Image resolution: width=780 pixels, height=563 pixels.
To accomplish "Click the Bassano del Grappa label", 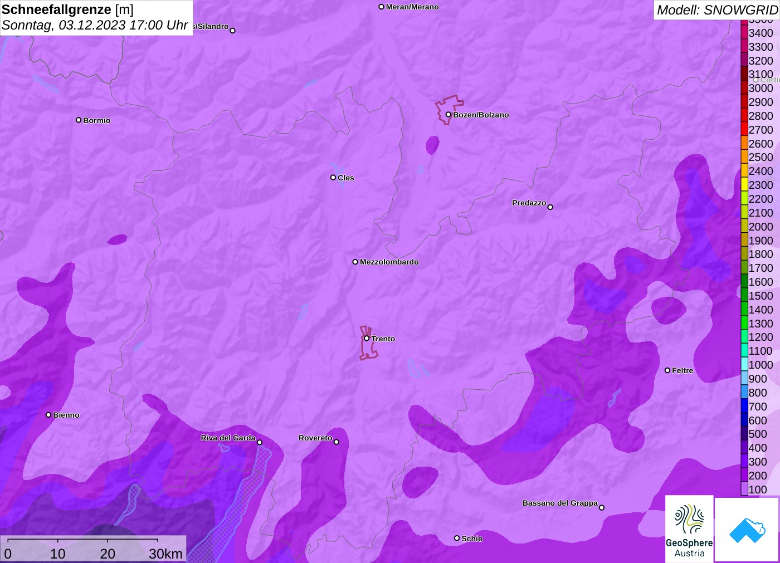I will point(560,503).
